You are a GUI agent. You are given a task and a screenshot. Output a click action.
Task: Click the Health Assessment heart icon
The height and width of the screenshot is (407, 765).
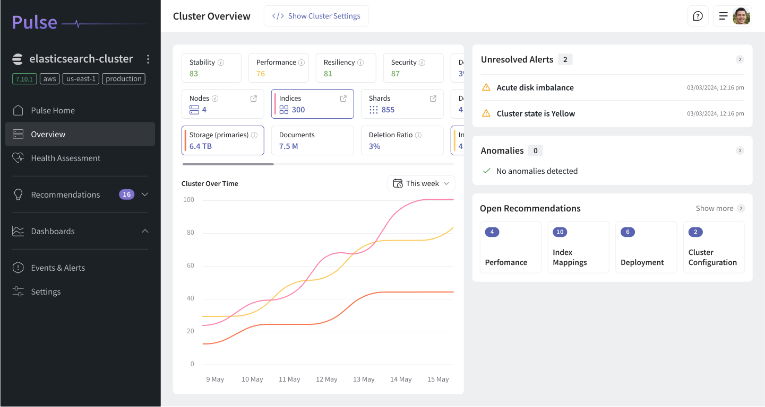18,158
